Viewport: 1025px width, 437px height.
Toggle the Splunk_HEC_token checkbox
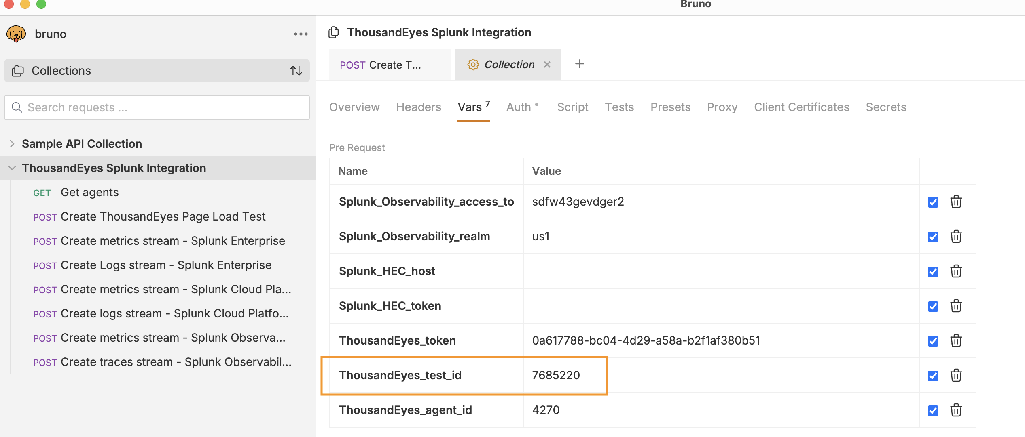pyautogui.click(x=933, y=306)
